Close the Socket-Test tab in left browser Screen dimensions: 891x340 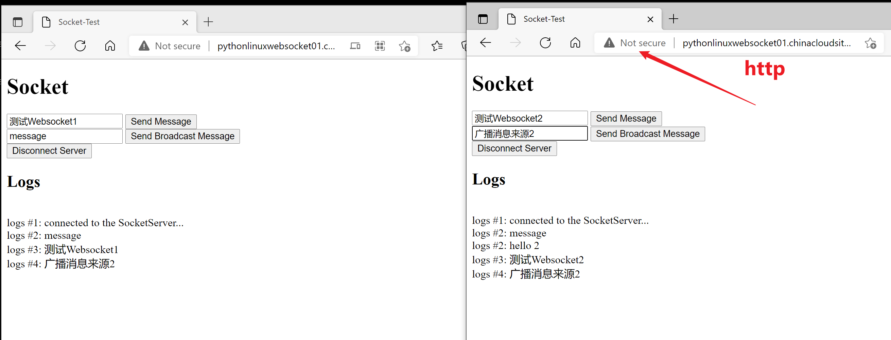click(185, 22)
